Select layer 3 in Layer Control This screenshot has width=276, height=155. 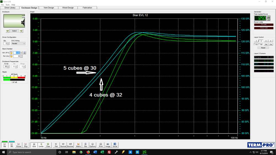tap(266, 41)
